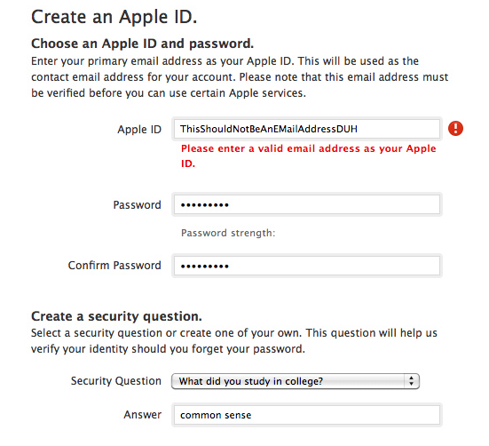Screen dimensions: 489x446
Task: Open the 'What did you study in college?' dropdown
Action: tap(296, 381)
